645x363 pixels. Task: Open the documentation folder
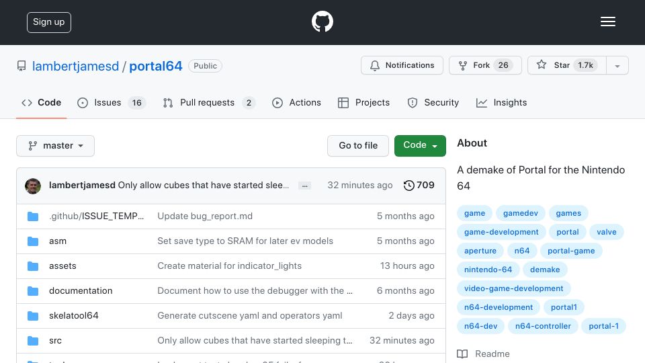tap(81, 290)
